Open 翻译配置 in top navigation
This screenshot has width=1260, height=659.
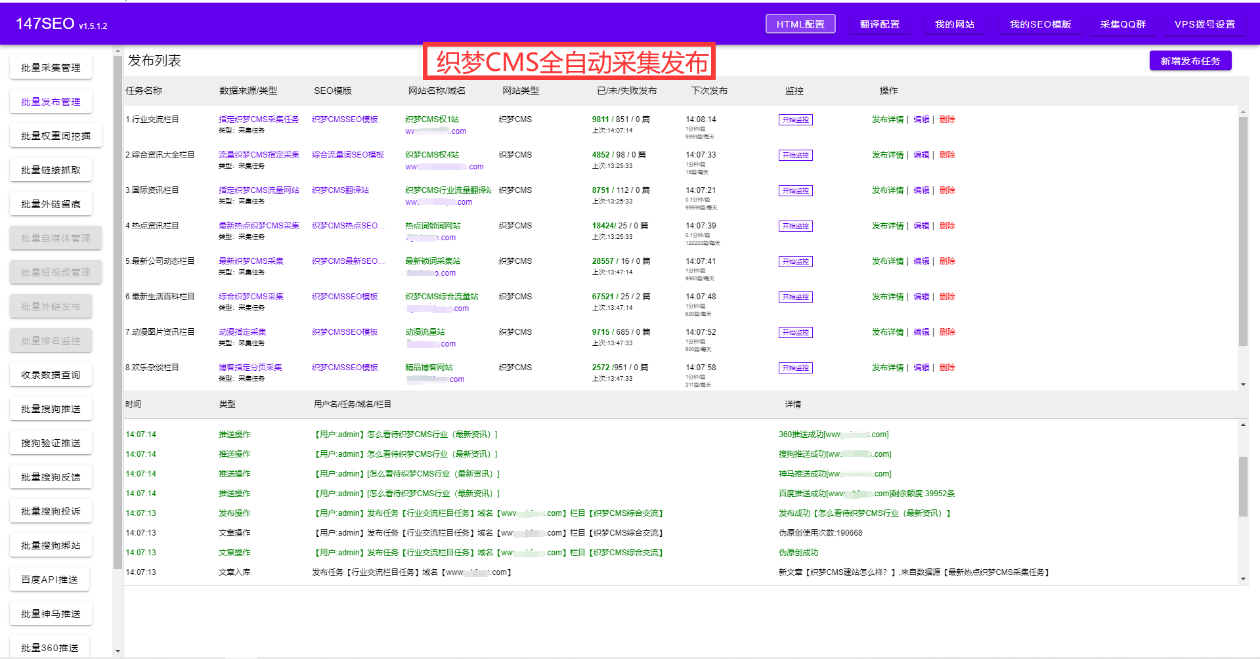880,24
